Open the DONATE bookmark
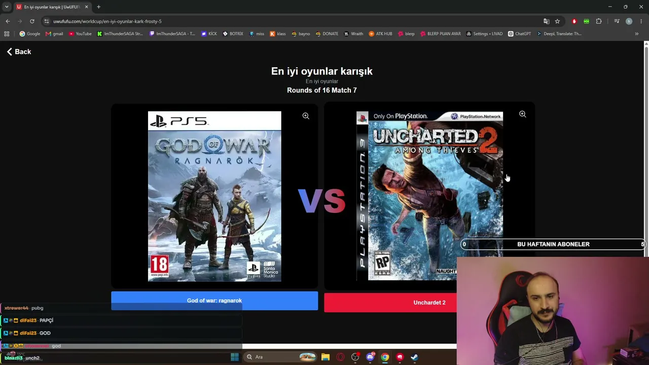The image size is (649, 365). click(x=327, y=34)
